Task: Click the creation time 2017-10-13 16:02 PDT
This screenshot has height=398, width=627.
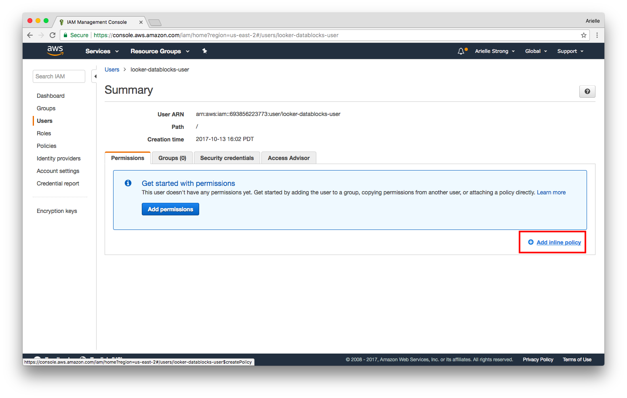Action: point(225,139)
